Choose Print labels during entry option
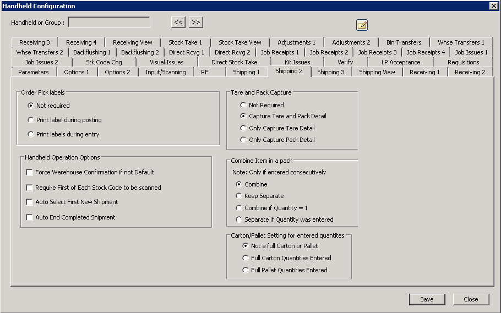Screen dimensions: 501x313 [31, 134]
